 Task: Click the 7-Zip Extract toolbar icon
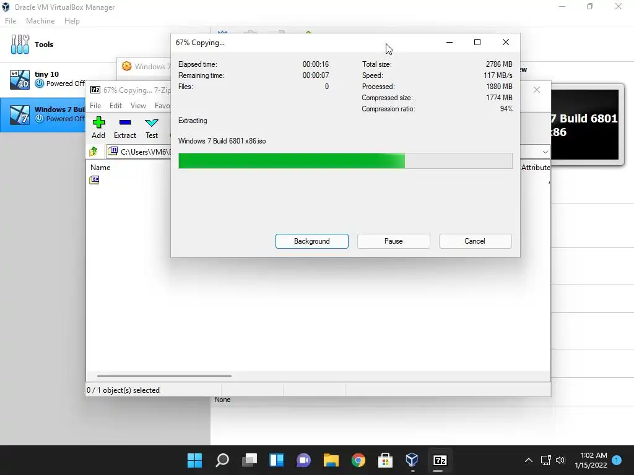click(x=125, y=127)
